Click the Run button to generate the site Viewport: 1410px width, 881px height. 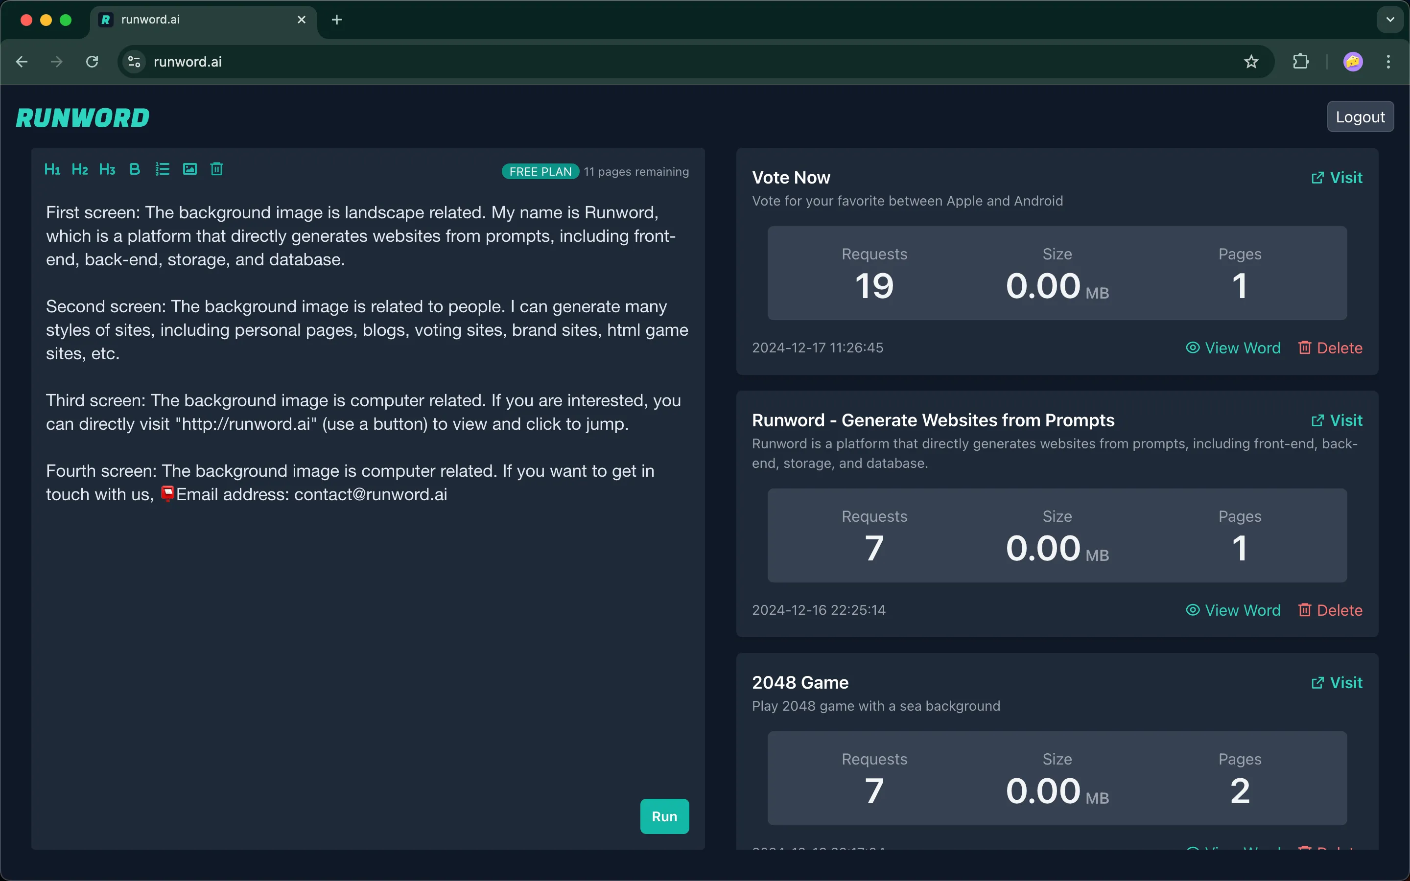(x=664, y=816)
